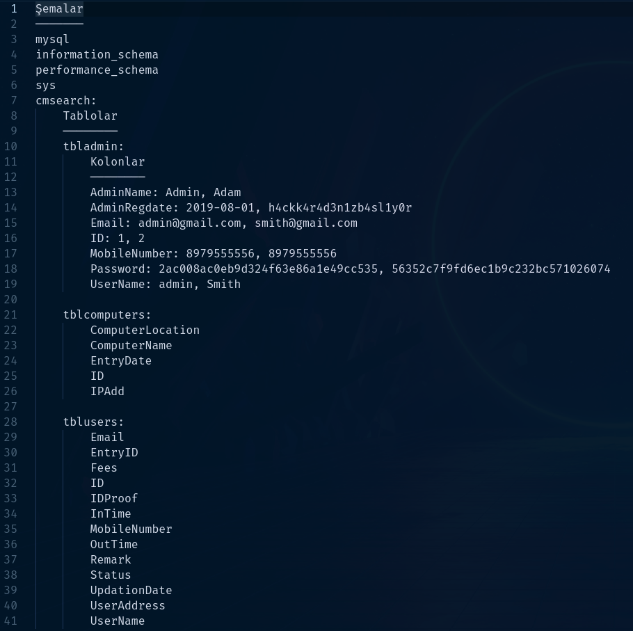Click line number 21 in gutter

click(10, 315)
